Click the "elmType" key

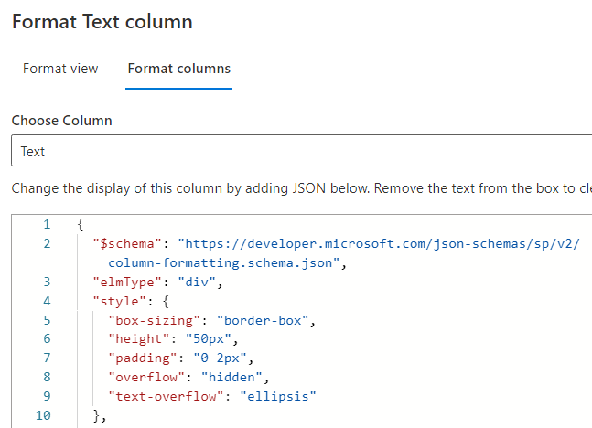[127, 282]
